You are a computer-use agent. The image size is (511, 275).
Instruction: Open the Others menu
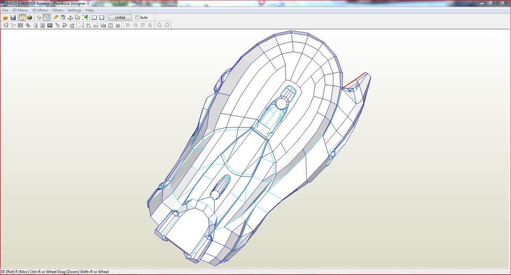58,10
